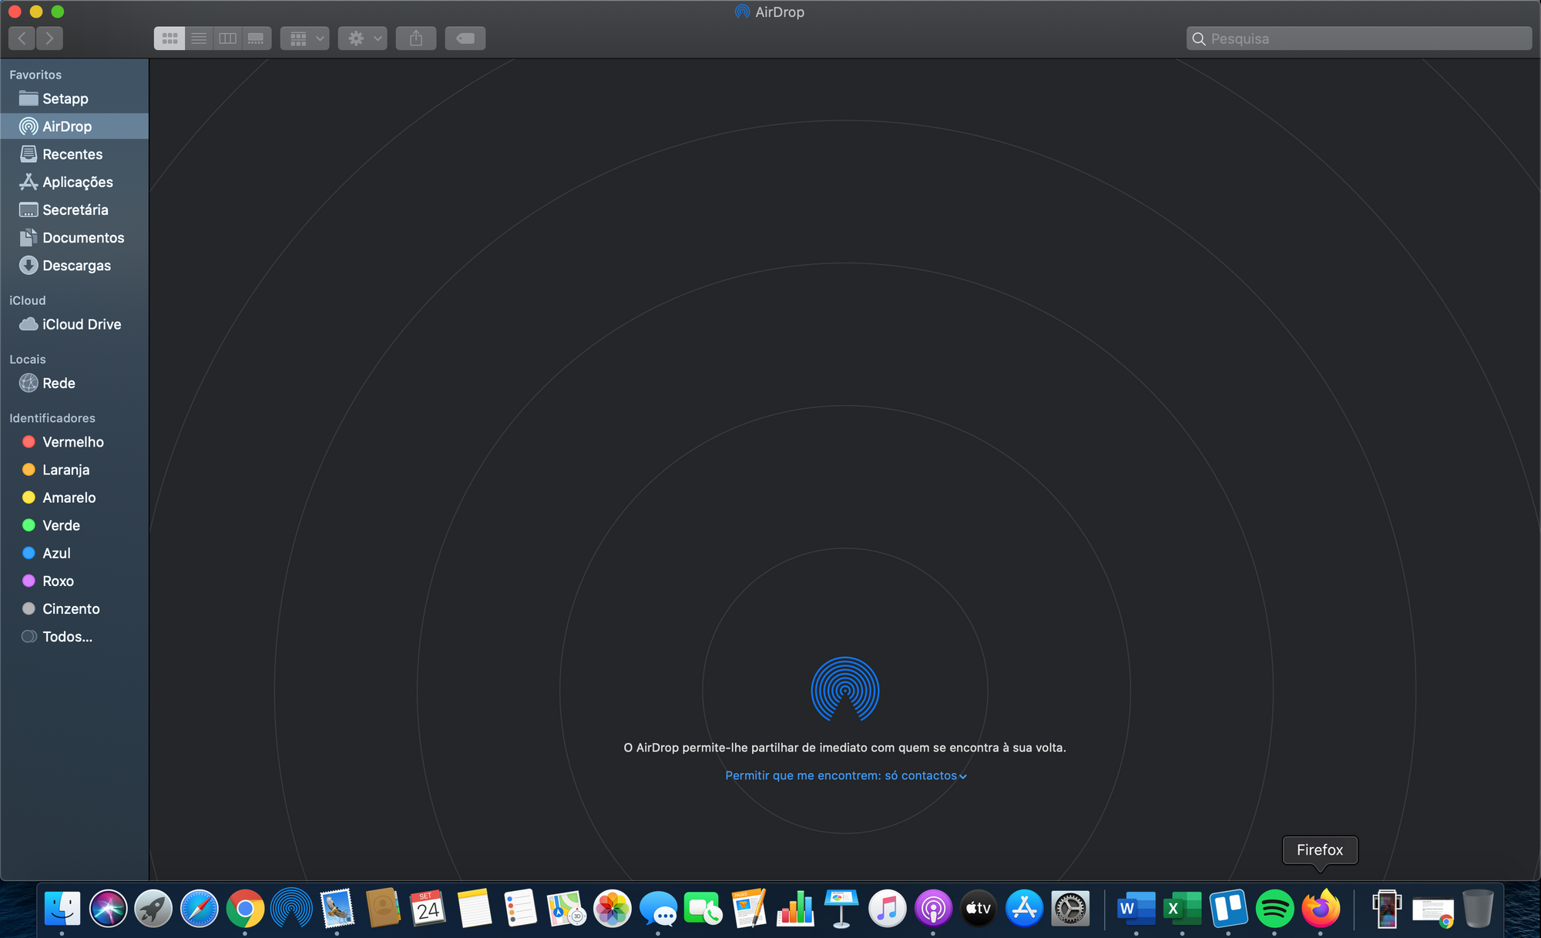Open Recentes in sidebar
The image size is (1541, 938).
74,154
